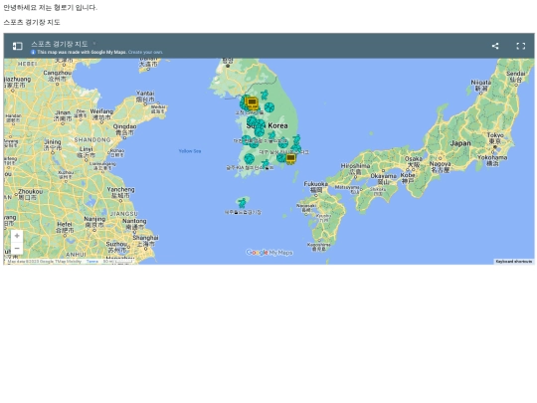Click the soccer player marker in Gangwon
This screenshot has height=403, width=537.
[x=265, y=95]
